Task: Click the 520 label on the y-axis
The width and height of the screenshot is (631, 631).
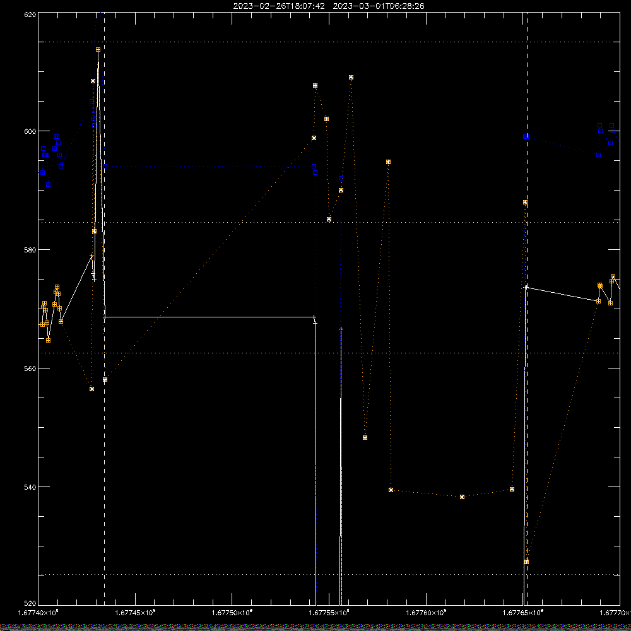Action: click(30, 604)
